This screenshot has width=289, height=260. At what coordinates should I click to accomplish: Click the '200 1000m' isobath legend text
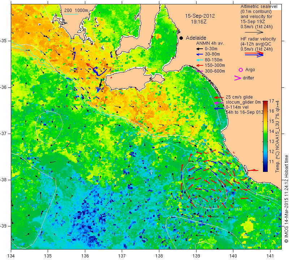click(76, 10)
